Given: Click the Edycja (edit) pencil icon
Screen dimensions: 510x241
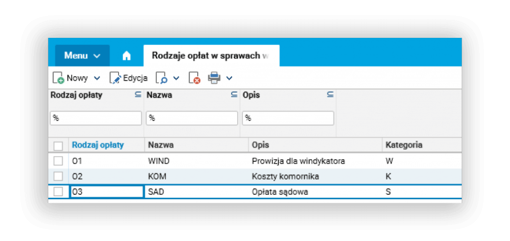Looking at the screenshot, I should click(x=115, y=78).
